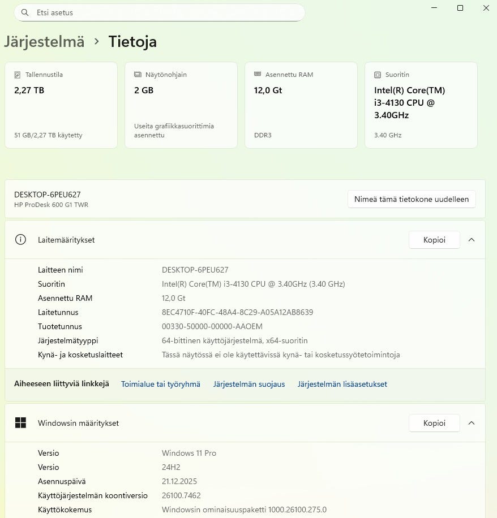The image size is (497, 518).
Task: Click the Windows logo beside Windowsin määritykset
Action: pyautogui.click(x=20, y=422)
